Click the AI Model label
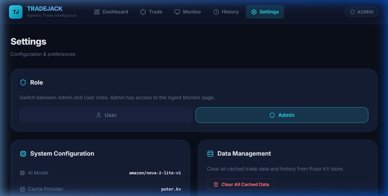Image resolution: width=388 pixels, height=196 pixels. click(x=38, y=173)
